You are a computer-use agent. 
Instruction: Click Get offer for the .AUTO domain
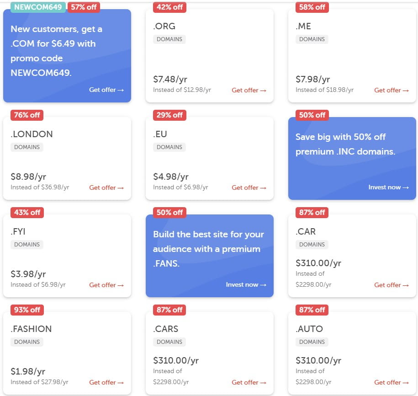coord(392,382)
